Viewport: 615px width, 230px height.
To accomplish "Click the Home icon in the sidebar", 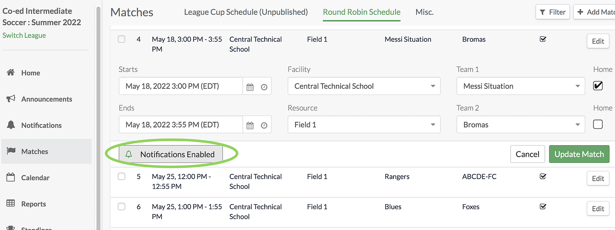I will (11, 73).
